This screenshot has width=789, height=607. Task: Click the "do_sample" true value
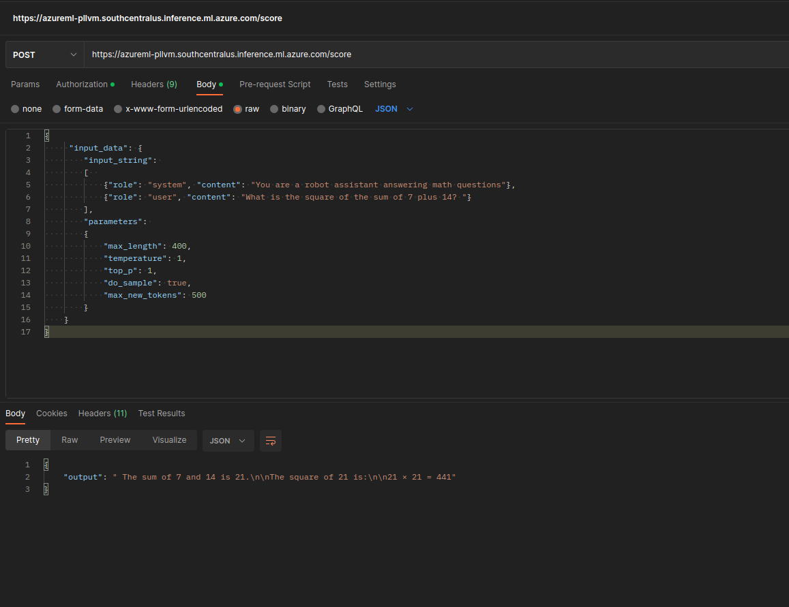pyautogui.click(x=177, y=283)
